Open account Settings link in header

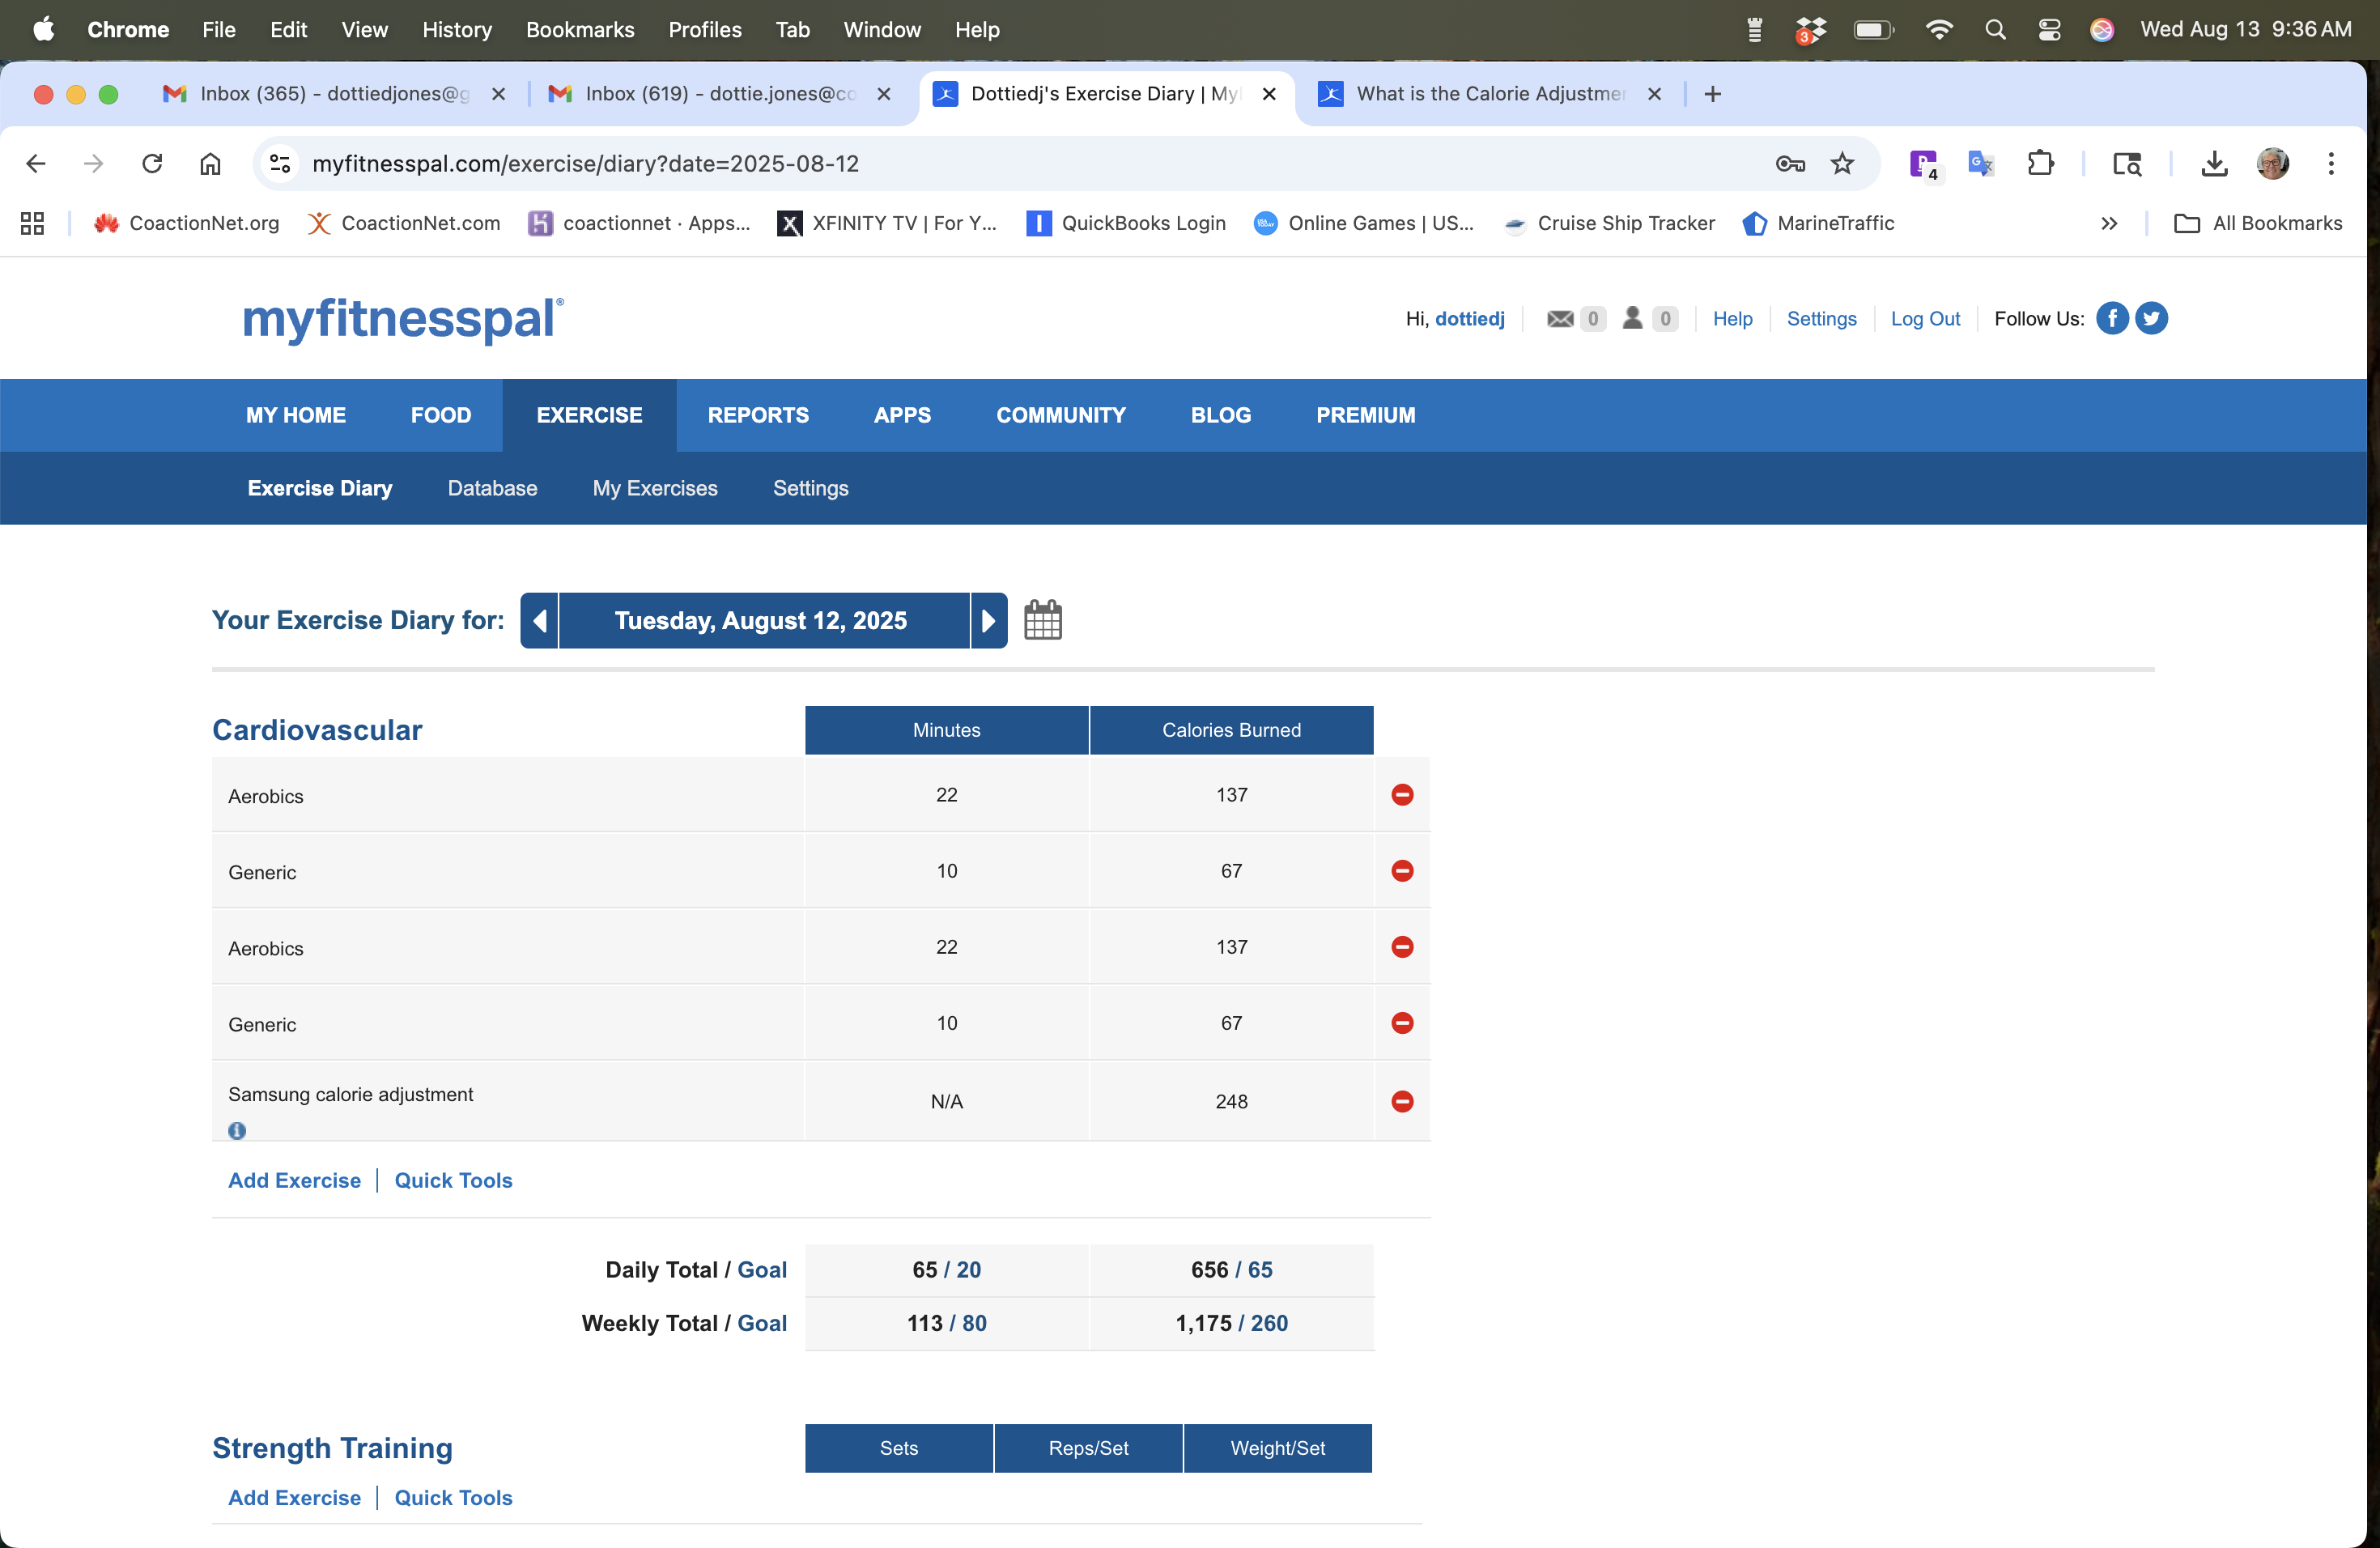[x=1821, y=318]
